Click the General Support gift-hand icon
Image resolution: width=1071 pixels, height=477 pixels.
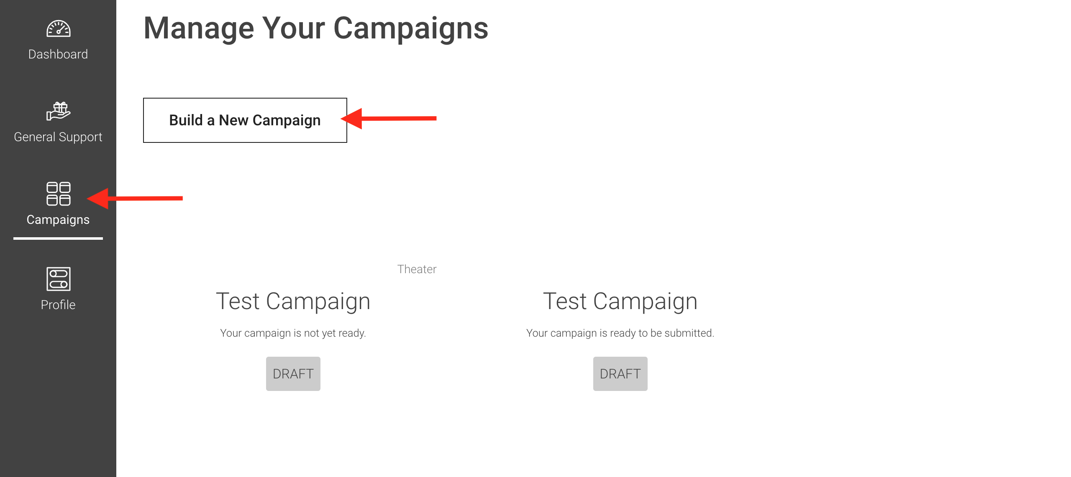click(58, 111)
